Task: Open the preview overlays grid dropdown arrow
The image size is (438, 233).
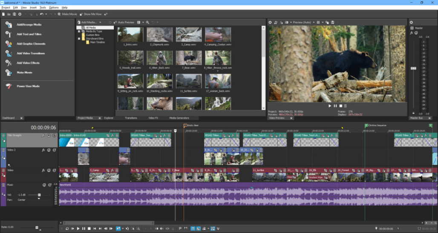Action: pos(323,22)
